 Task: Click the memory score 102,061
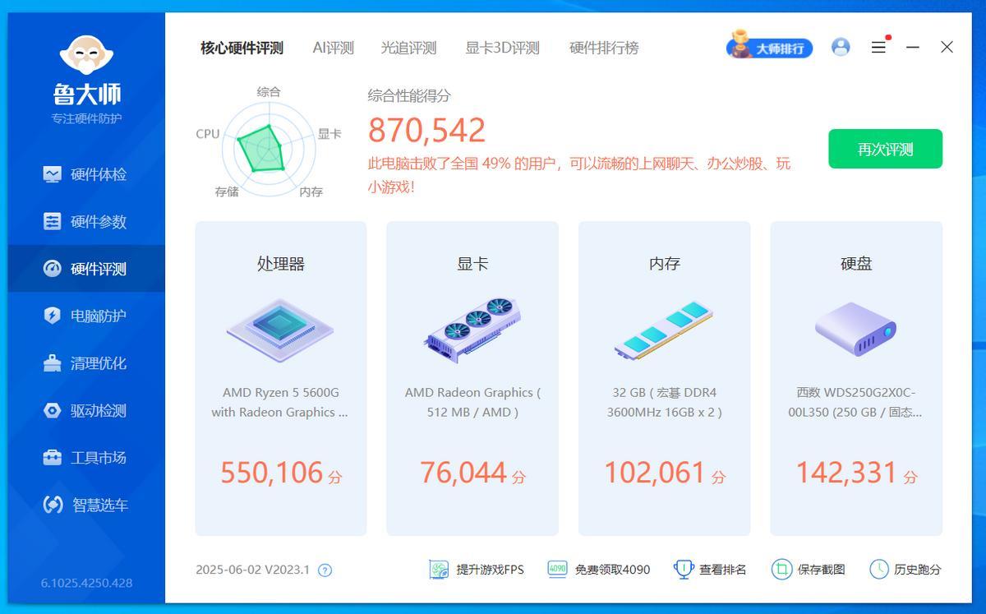tap(655, 473)
